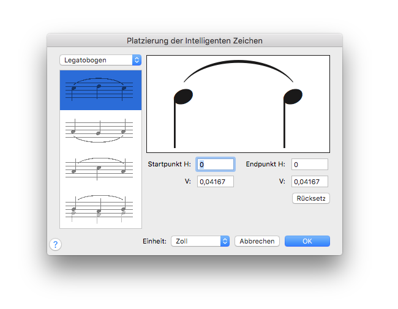
Task: Click the slur curve in the preview
Action: 238,62
